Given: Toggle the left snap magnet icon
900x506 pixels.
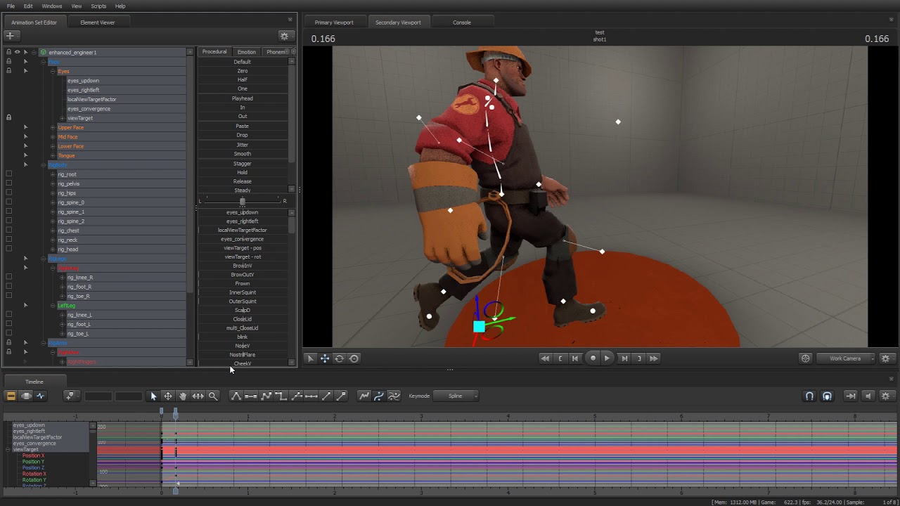Looking at the screenshot, I should click(x=809, y=396).
